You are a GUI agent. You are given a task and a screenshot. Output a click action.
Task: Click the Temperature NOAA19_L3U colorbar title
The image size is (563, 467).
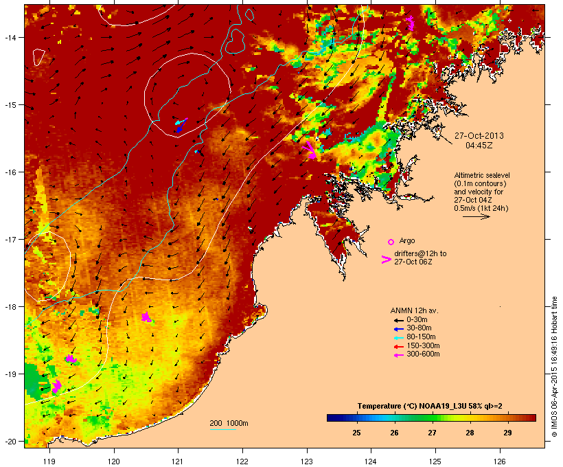(430, 406)
